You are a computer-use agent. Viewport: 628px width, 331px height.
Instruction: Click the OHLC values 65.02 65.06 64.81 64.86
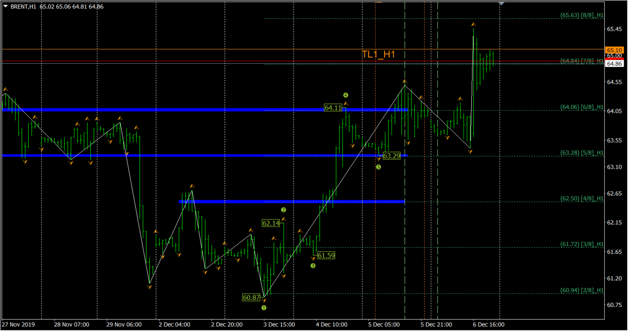(72, 6)
